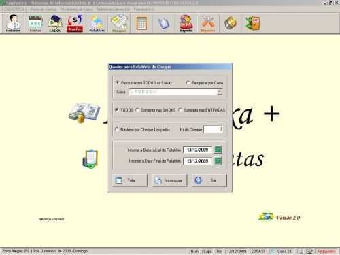Click the Num indicator in status bar
The width and height of the screenshot is (340, 255).
(194, 251)
